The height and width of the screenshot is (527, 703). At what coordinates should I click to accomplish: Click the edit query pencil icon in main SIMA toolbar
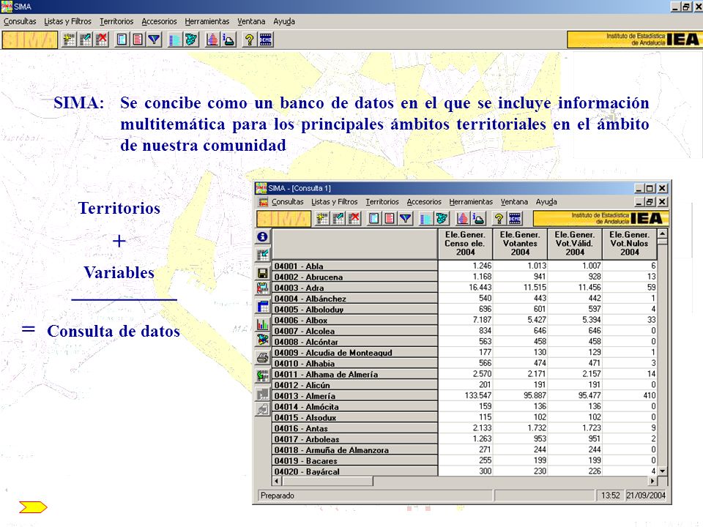coord(85,40)
